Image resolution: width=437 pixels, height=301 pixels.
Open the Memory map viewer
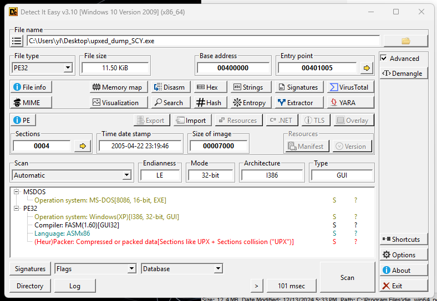pos(118,87)
